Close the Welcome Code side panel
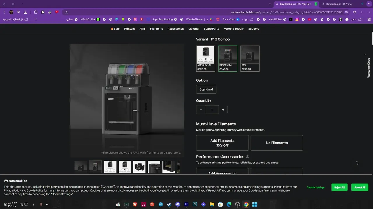Viewport: 373px width, 209px height. click(x=365, y=55)
